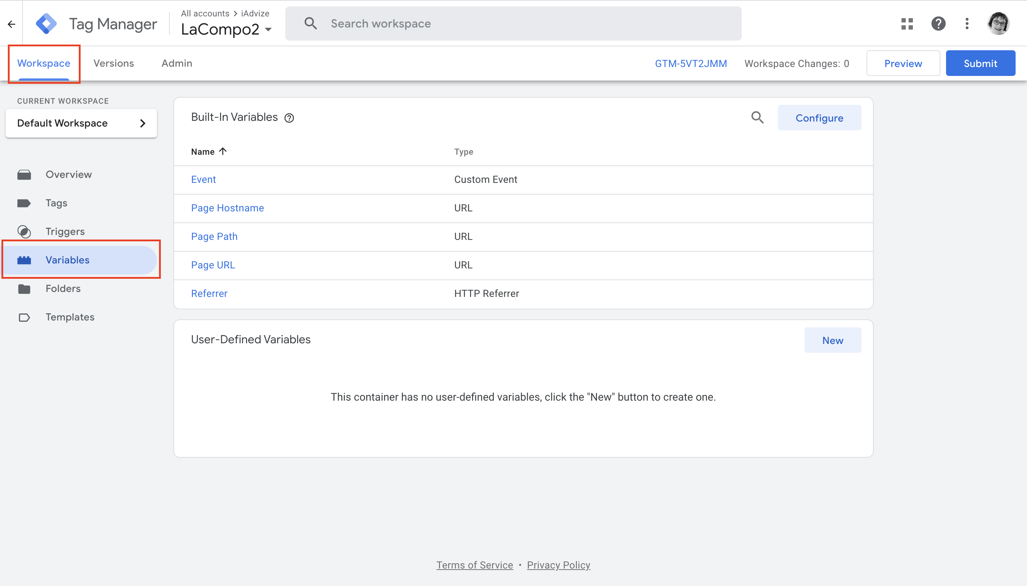Click the Type column header
The height and width of the screenshot is (586, 1027).
coord(463,152)
